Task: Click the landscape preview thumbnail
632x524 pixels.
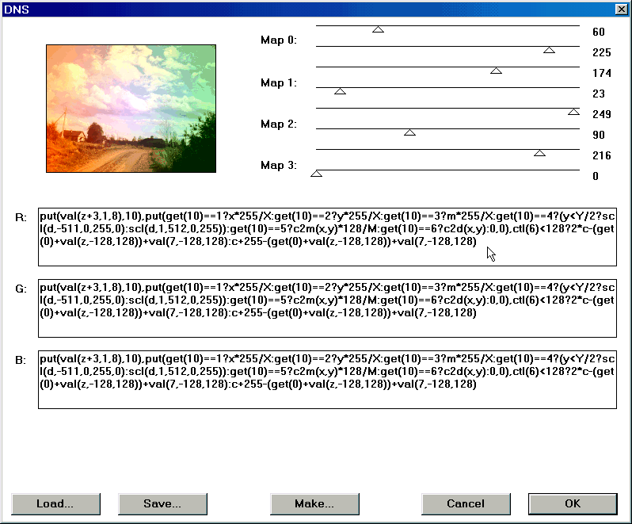Action: 131,109
